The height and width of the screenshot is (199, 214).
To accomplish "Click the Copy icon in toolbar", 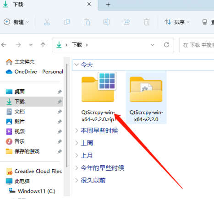I will click(67, 22).
